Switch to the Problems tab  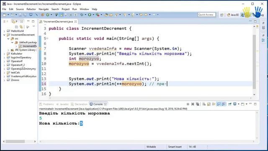(46, 104)
